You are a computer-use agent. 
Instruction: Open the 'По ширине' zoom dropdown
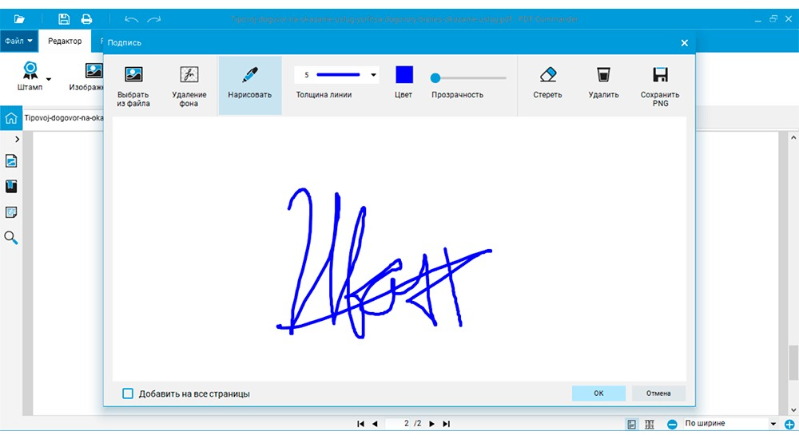click(729, 423)
